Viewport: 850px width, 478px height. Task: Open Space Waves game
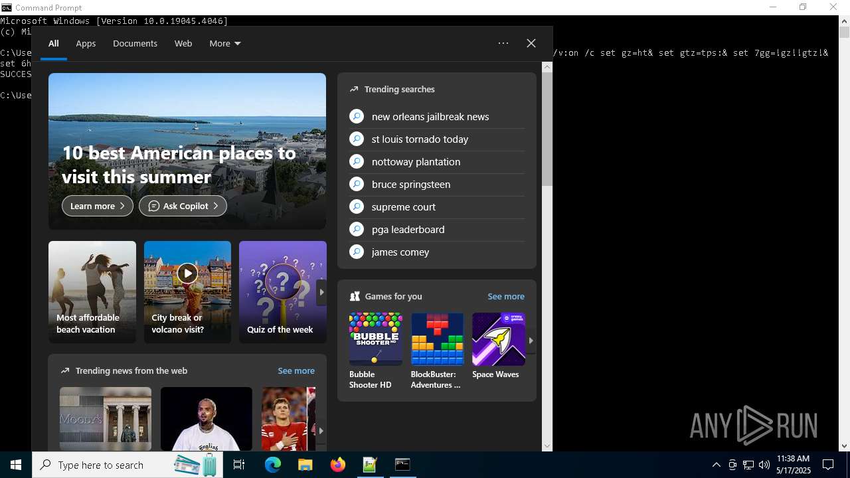498,347
